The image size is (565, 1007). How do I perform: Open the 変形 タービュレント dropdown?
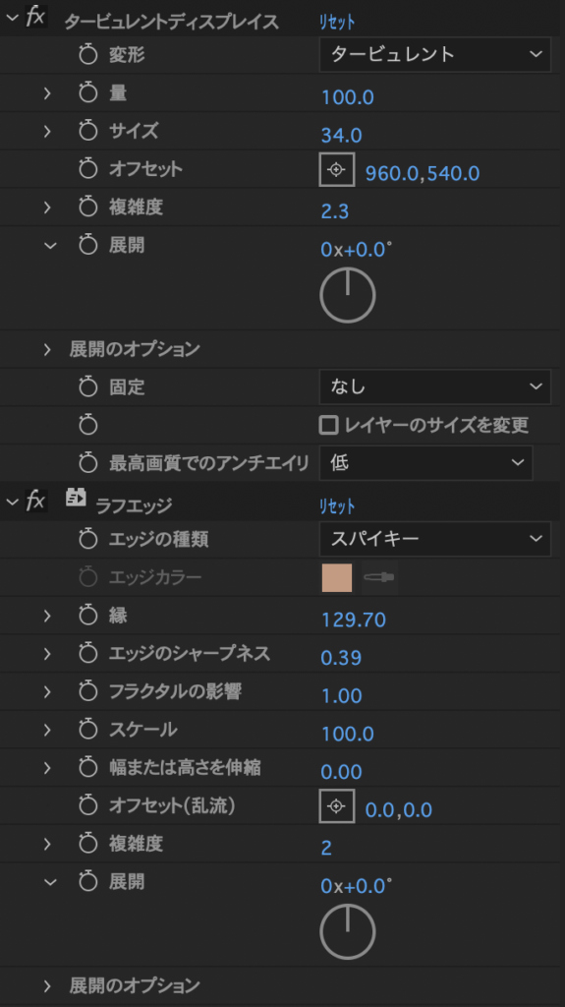[435, 55]
